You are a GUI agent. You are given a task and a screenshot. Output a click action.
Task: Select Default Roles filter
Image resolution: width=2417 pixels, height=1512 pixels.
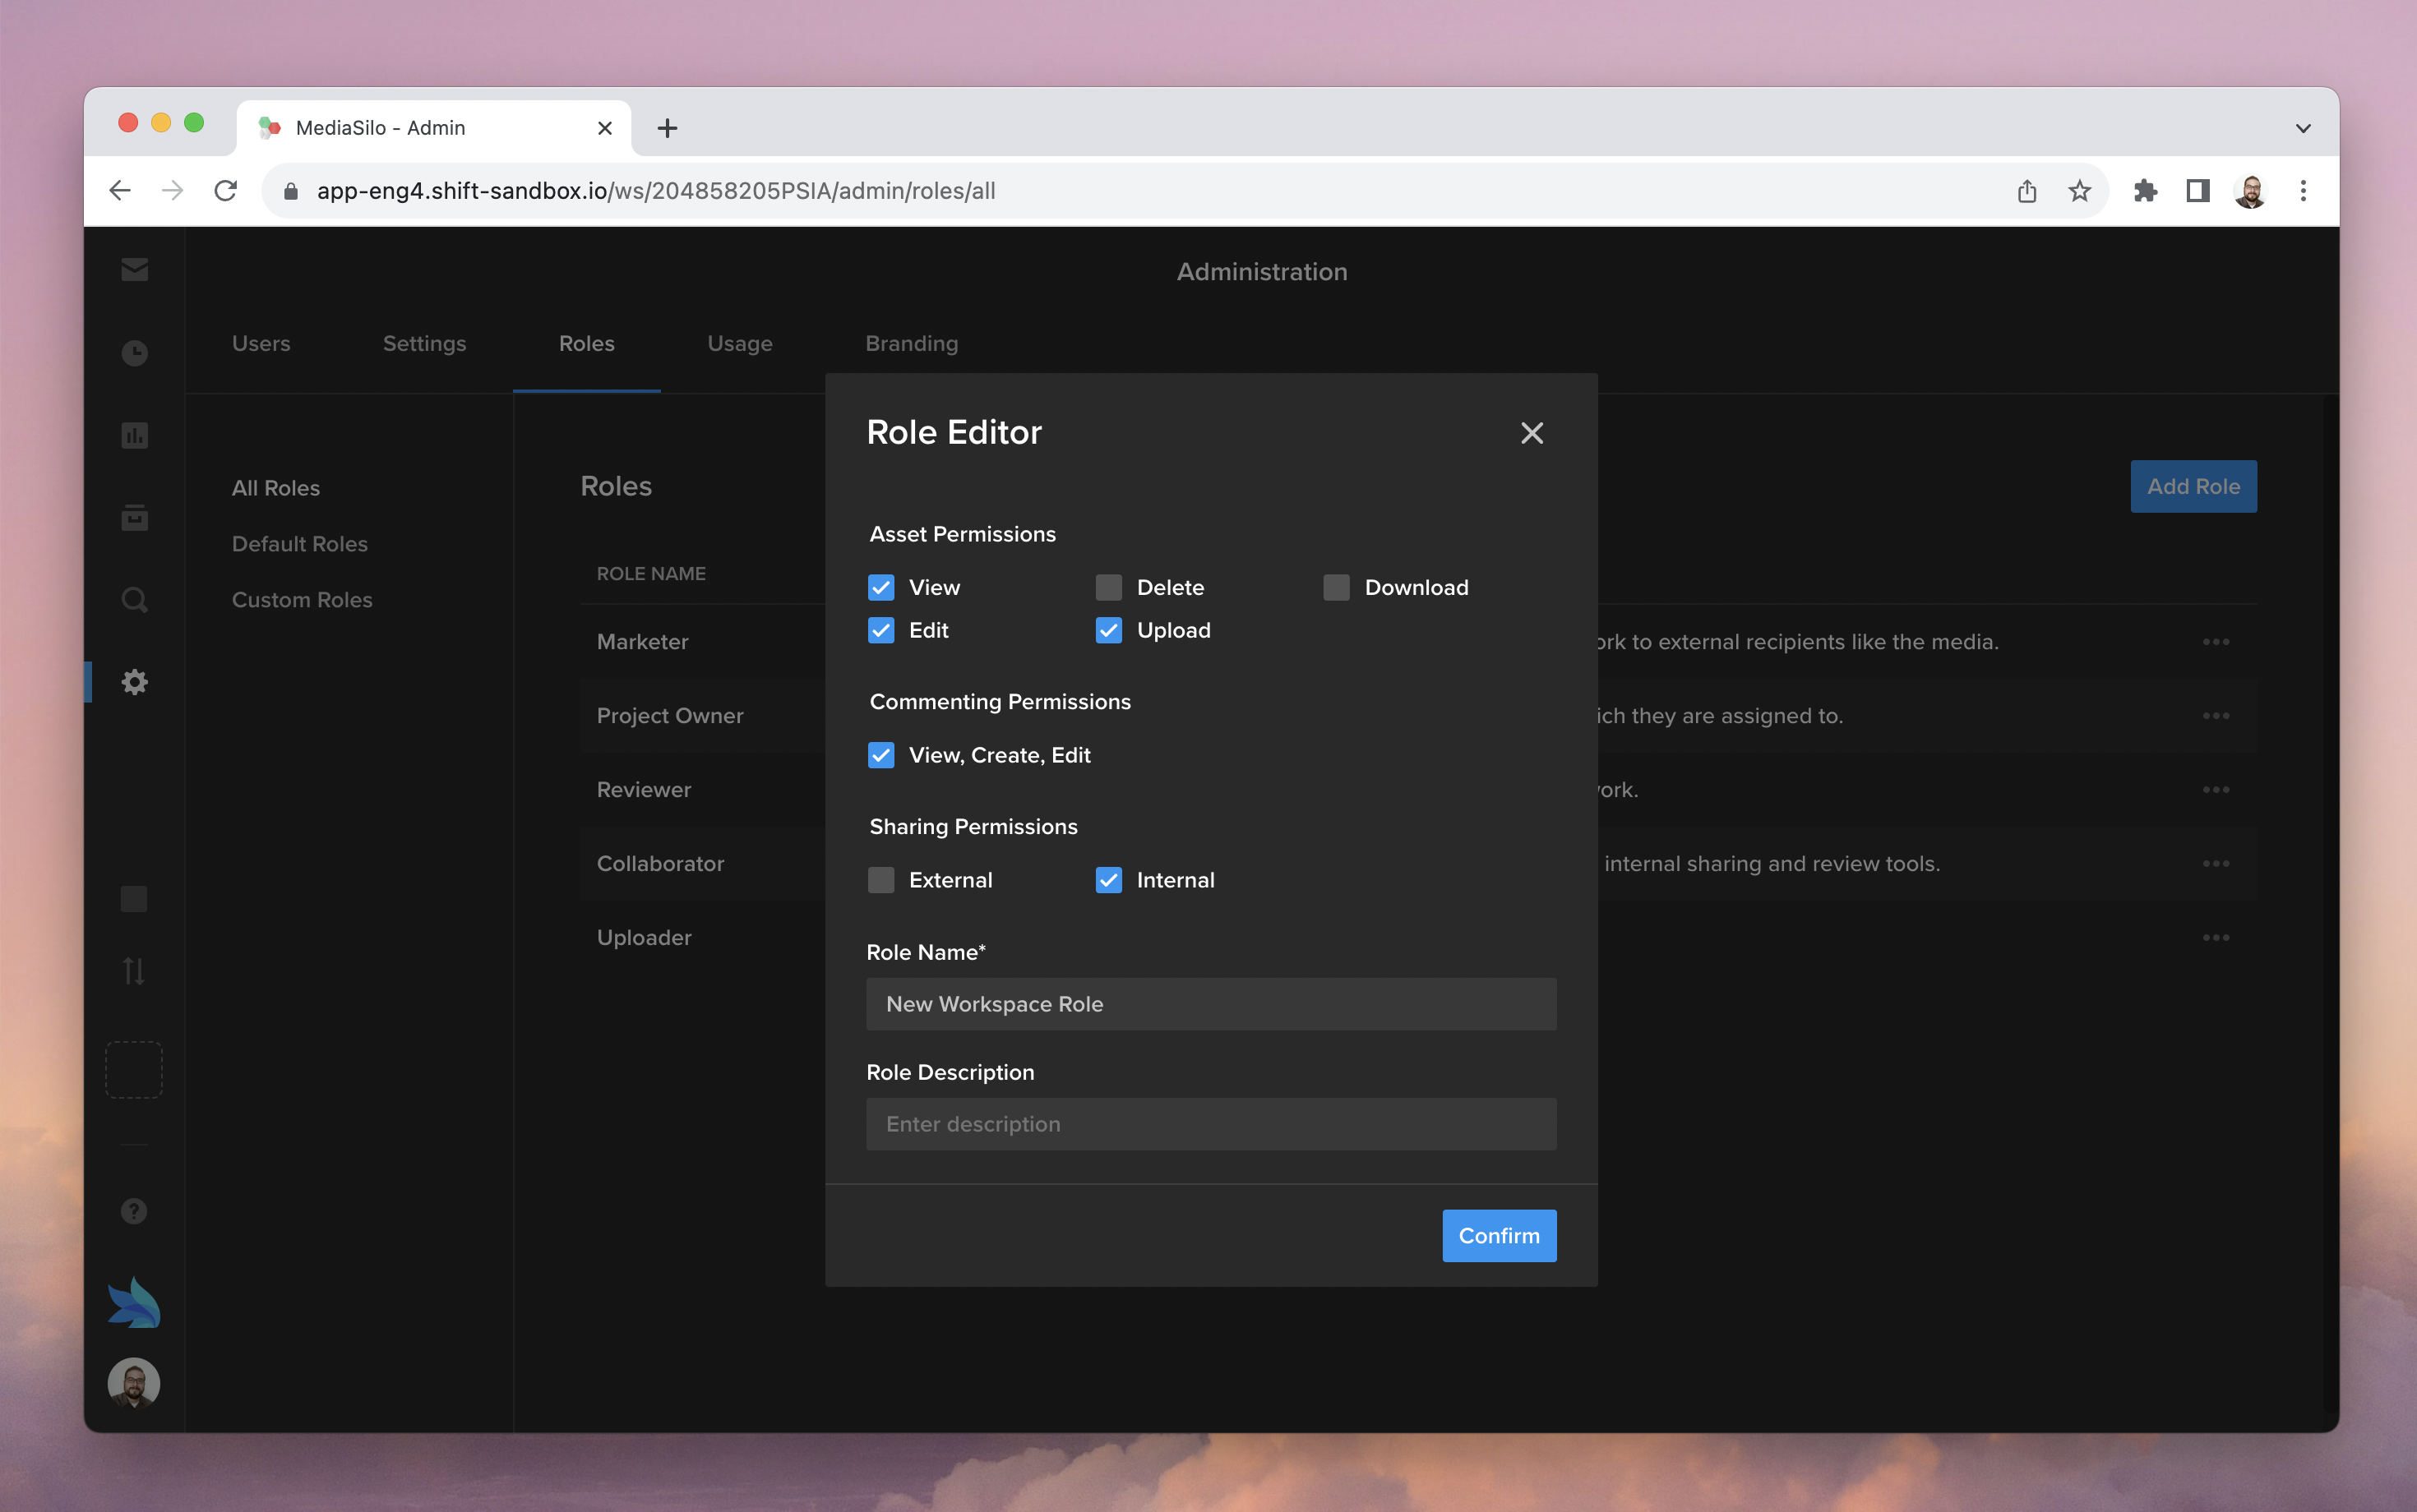coord(300,544)
